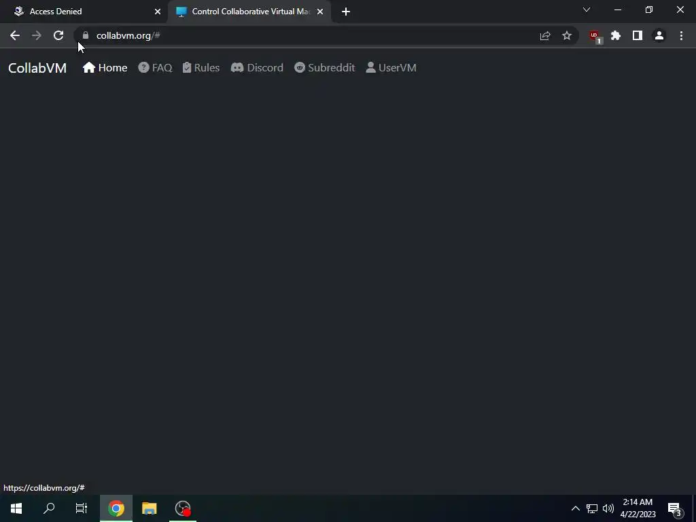Restore down the Chrome window

(649, 10)
